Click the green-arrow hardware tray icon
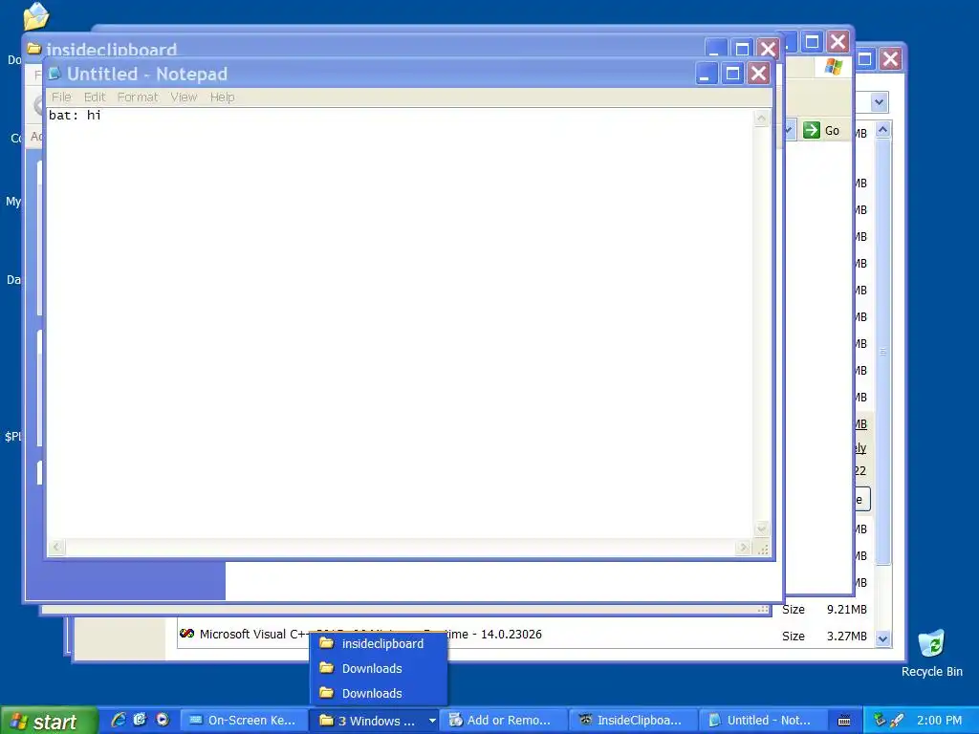This screenshot has width=979, height=734. [x=880, y=720]
